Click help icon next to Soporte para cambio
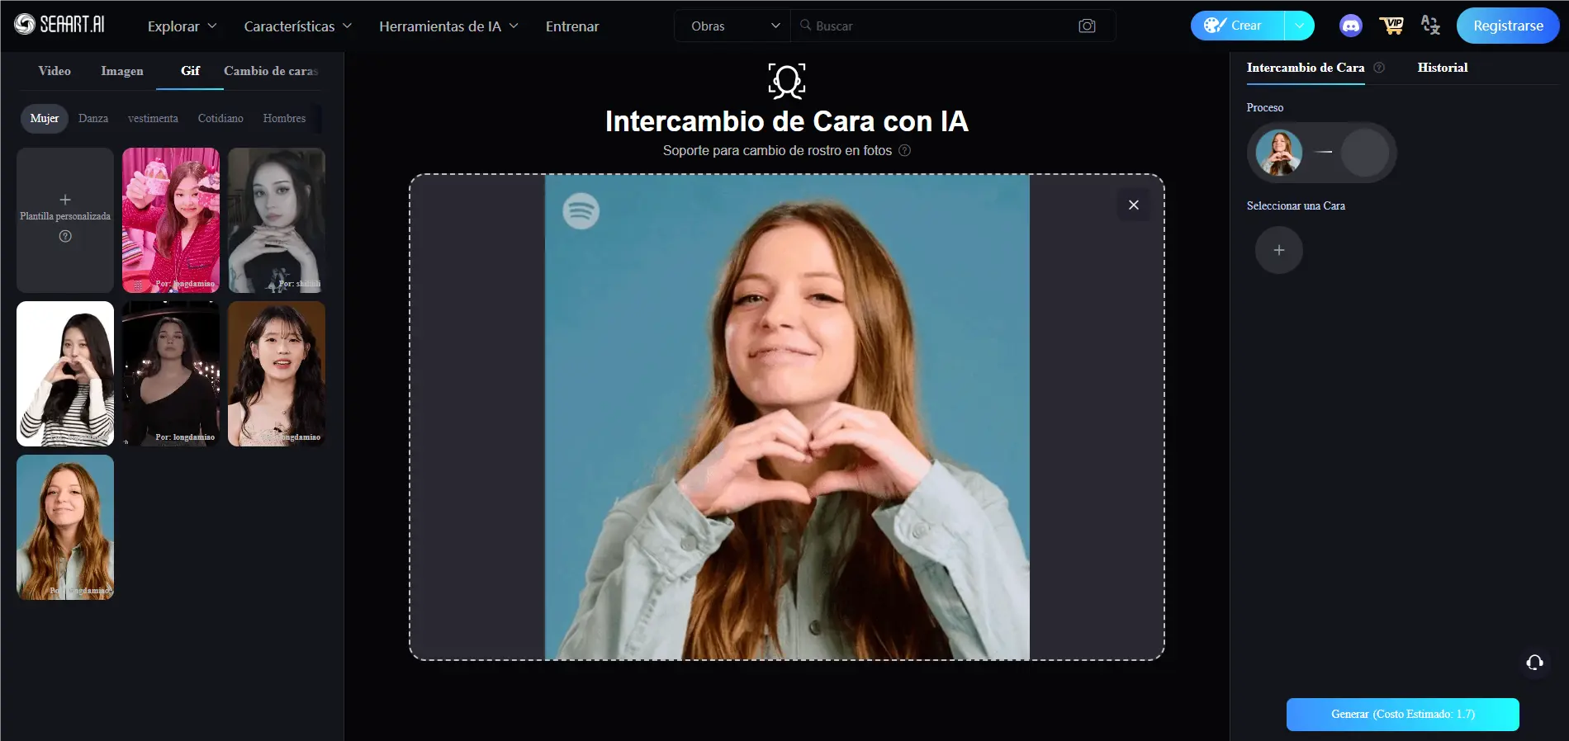The height and width of the screenshot is (741, 1569). tap(904, 150)
